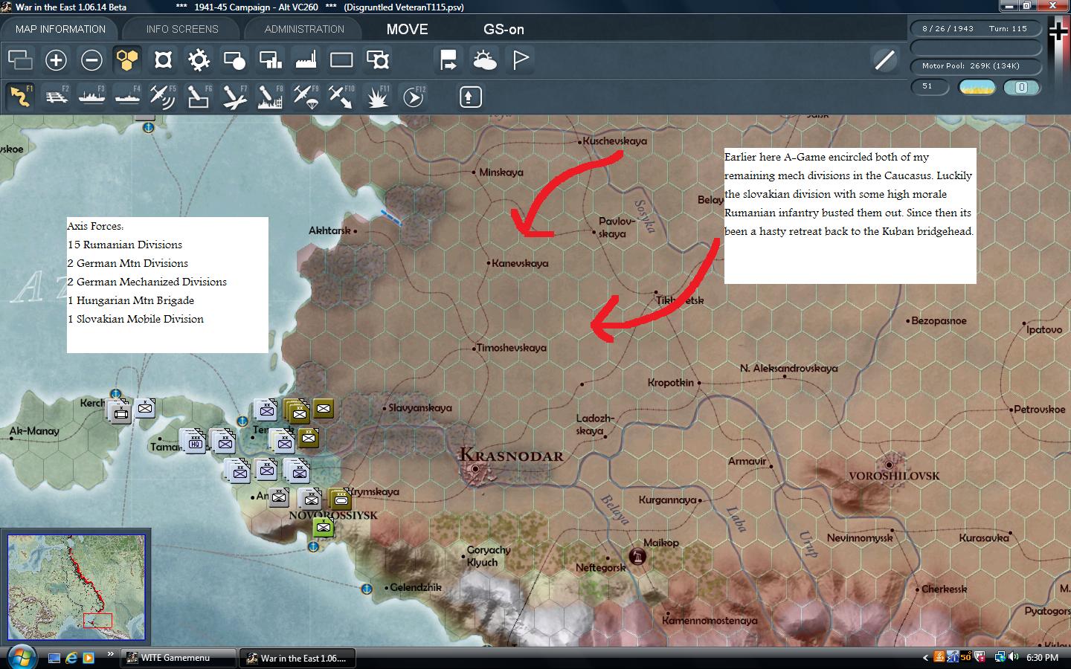Select amphibious transport mode (F4) icon

(127, 97)
